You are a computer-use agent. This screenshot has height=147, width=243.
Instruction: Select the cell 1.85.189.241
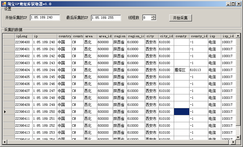click(45, 49)
